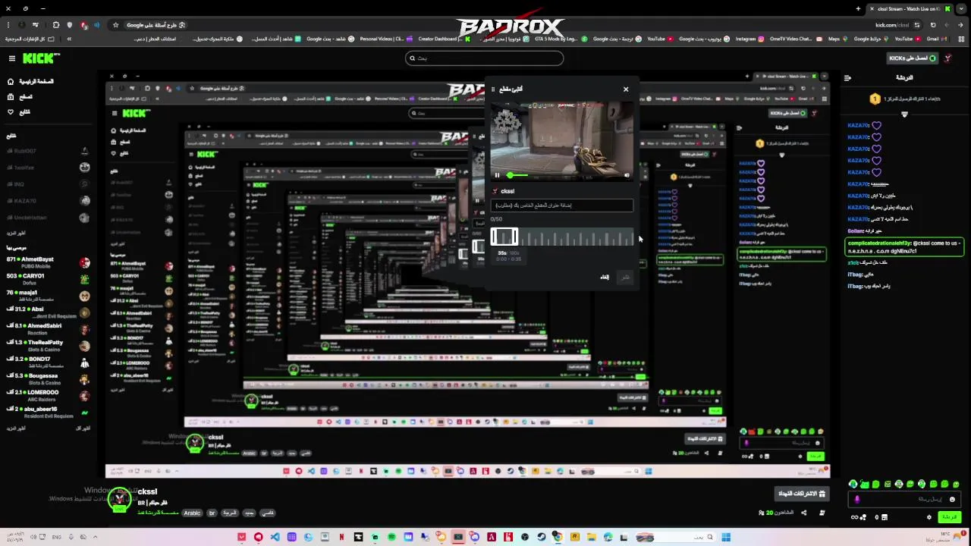Go to the Kick home page sidebar icon
971x546 pixels.
(x=11, y=81)
